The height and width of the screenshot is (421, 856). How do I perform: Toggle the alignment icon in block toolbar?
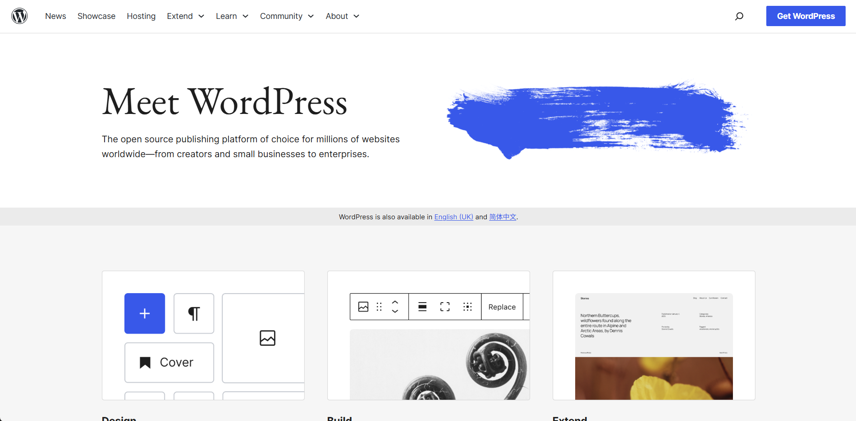[x=422, y=307]
